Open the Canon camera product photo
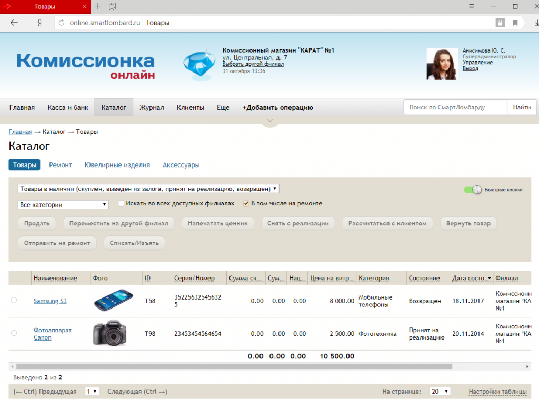The image size is (539, 401). tap(109, 333)
